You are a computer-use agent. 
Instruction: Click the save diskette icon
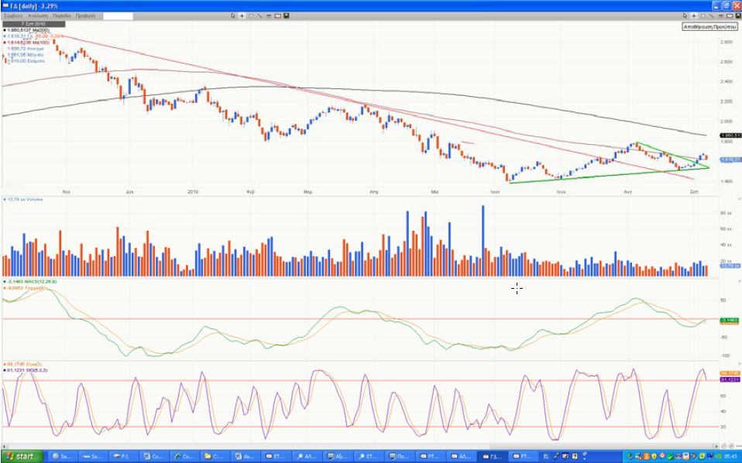pos(287,15)
